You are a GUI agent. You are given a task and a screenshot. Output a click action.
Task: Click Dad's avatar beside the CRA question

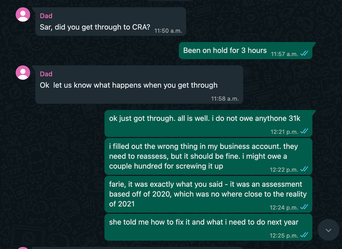(x=23, y=15)
